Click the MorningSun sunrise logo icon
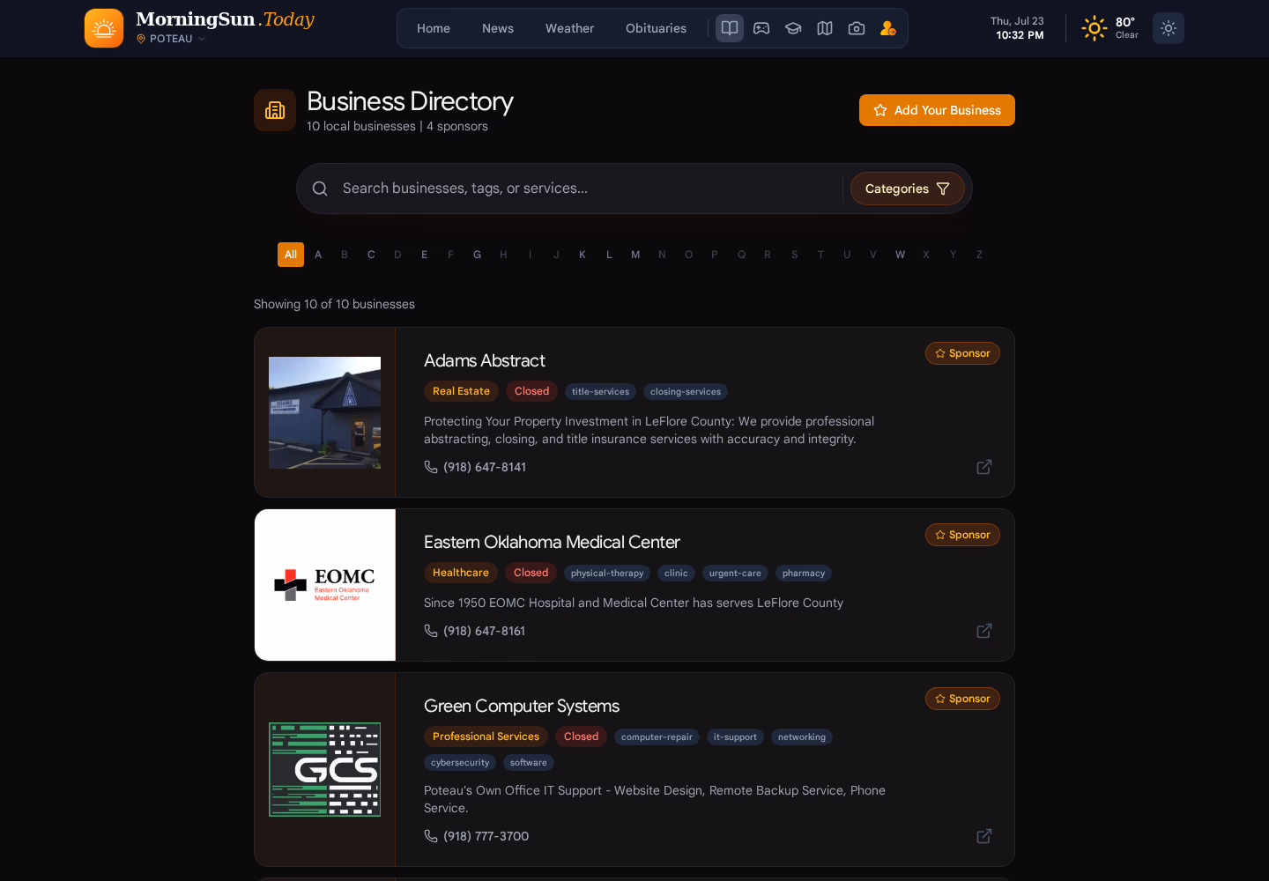Viewport: 1269px width, 881px height. 104,28
